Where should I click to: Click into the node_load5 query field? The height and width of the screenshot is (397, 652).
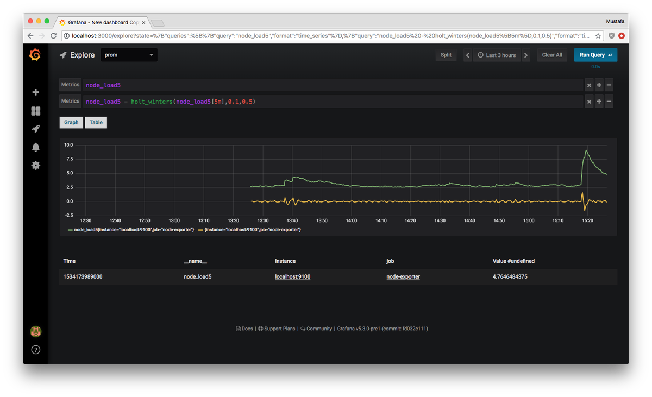click(x=333, y=85)
